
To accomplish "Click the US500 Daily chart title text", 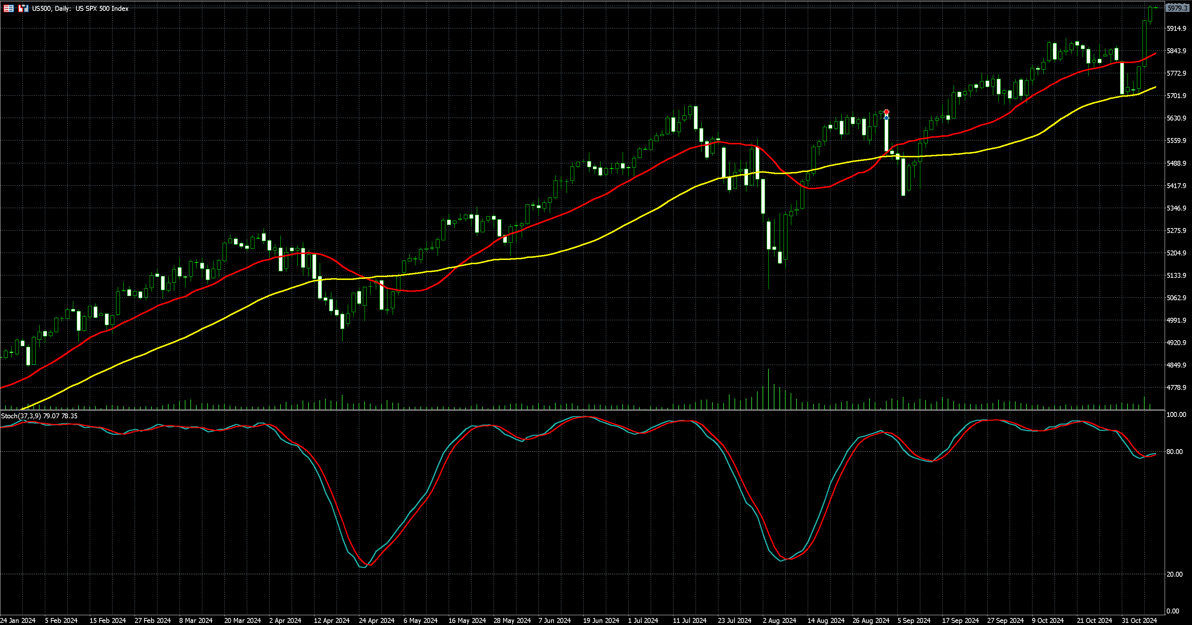I will pos(80,8).
